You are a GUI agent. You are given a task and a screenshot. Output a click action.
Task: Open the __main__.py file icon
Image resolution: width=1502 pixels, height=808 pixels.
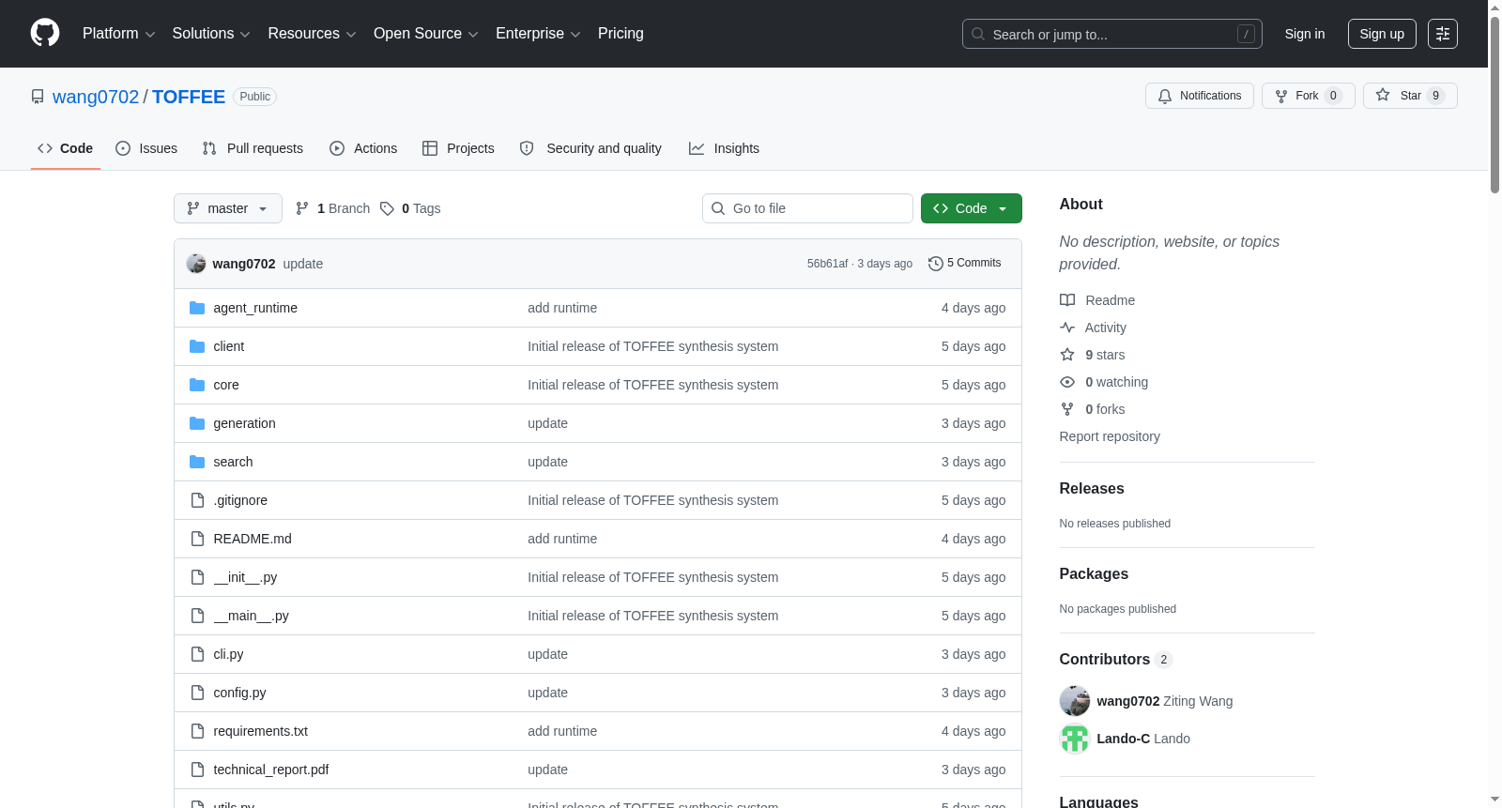point(197,616)
